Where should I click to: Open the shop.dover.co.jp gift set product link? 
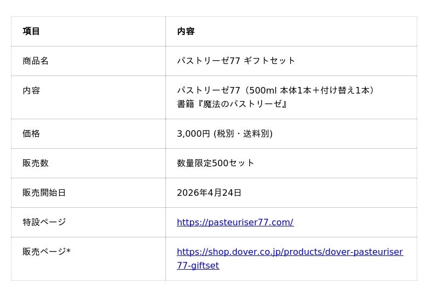click(290, 252)
